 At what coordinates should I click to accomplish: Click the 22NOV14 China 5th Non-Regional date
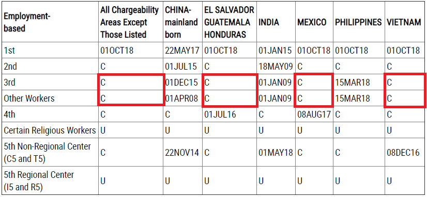182,153
